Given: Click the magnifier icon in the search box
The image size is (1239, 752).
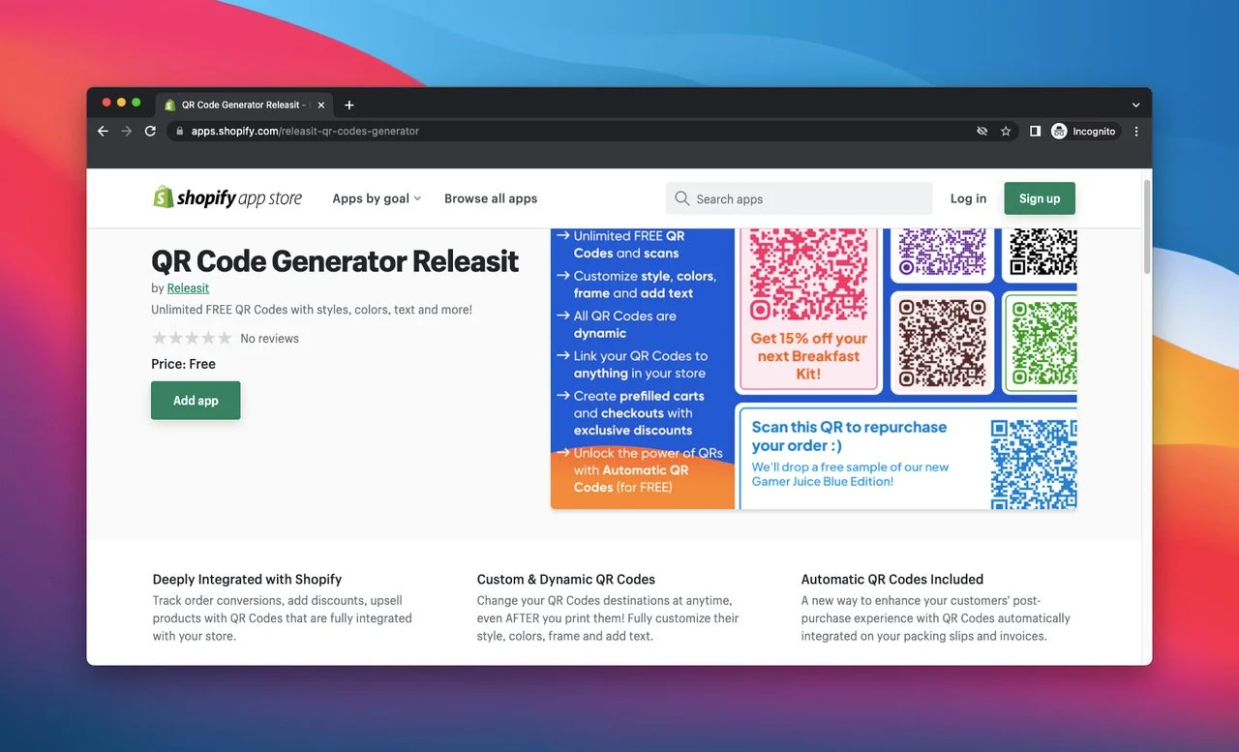Looking at the screenshot, I should pos(682,198).
